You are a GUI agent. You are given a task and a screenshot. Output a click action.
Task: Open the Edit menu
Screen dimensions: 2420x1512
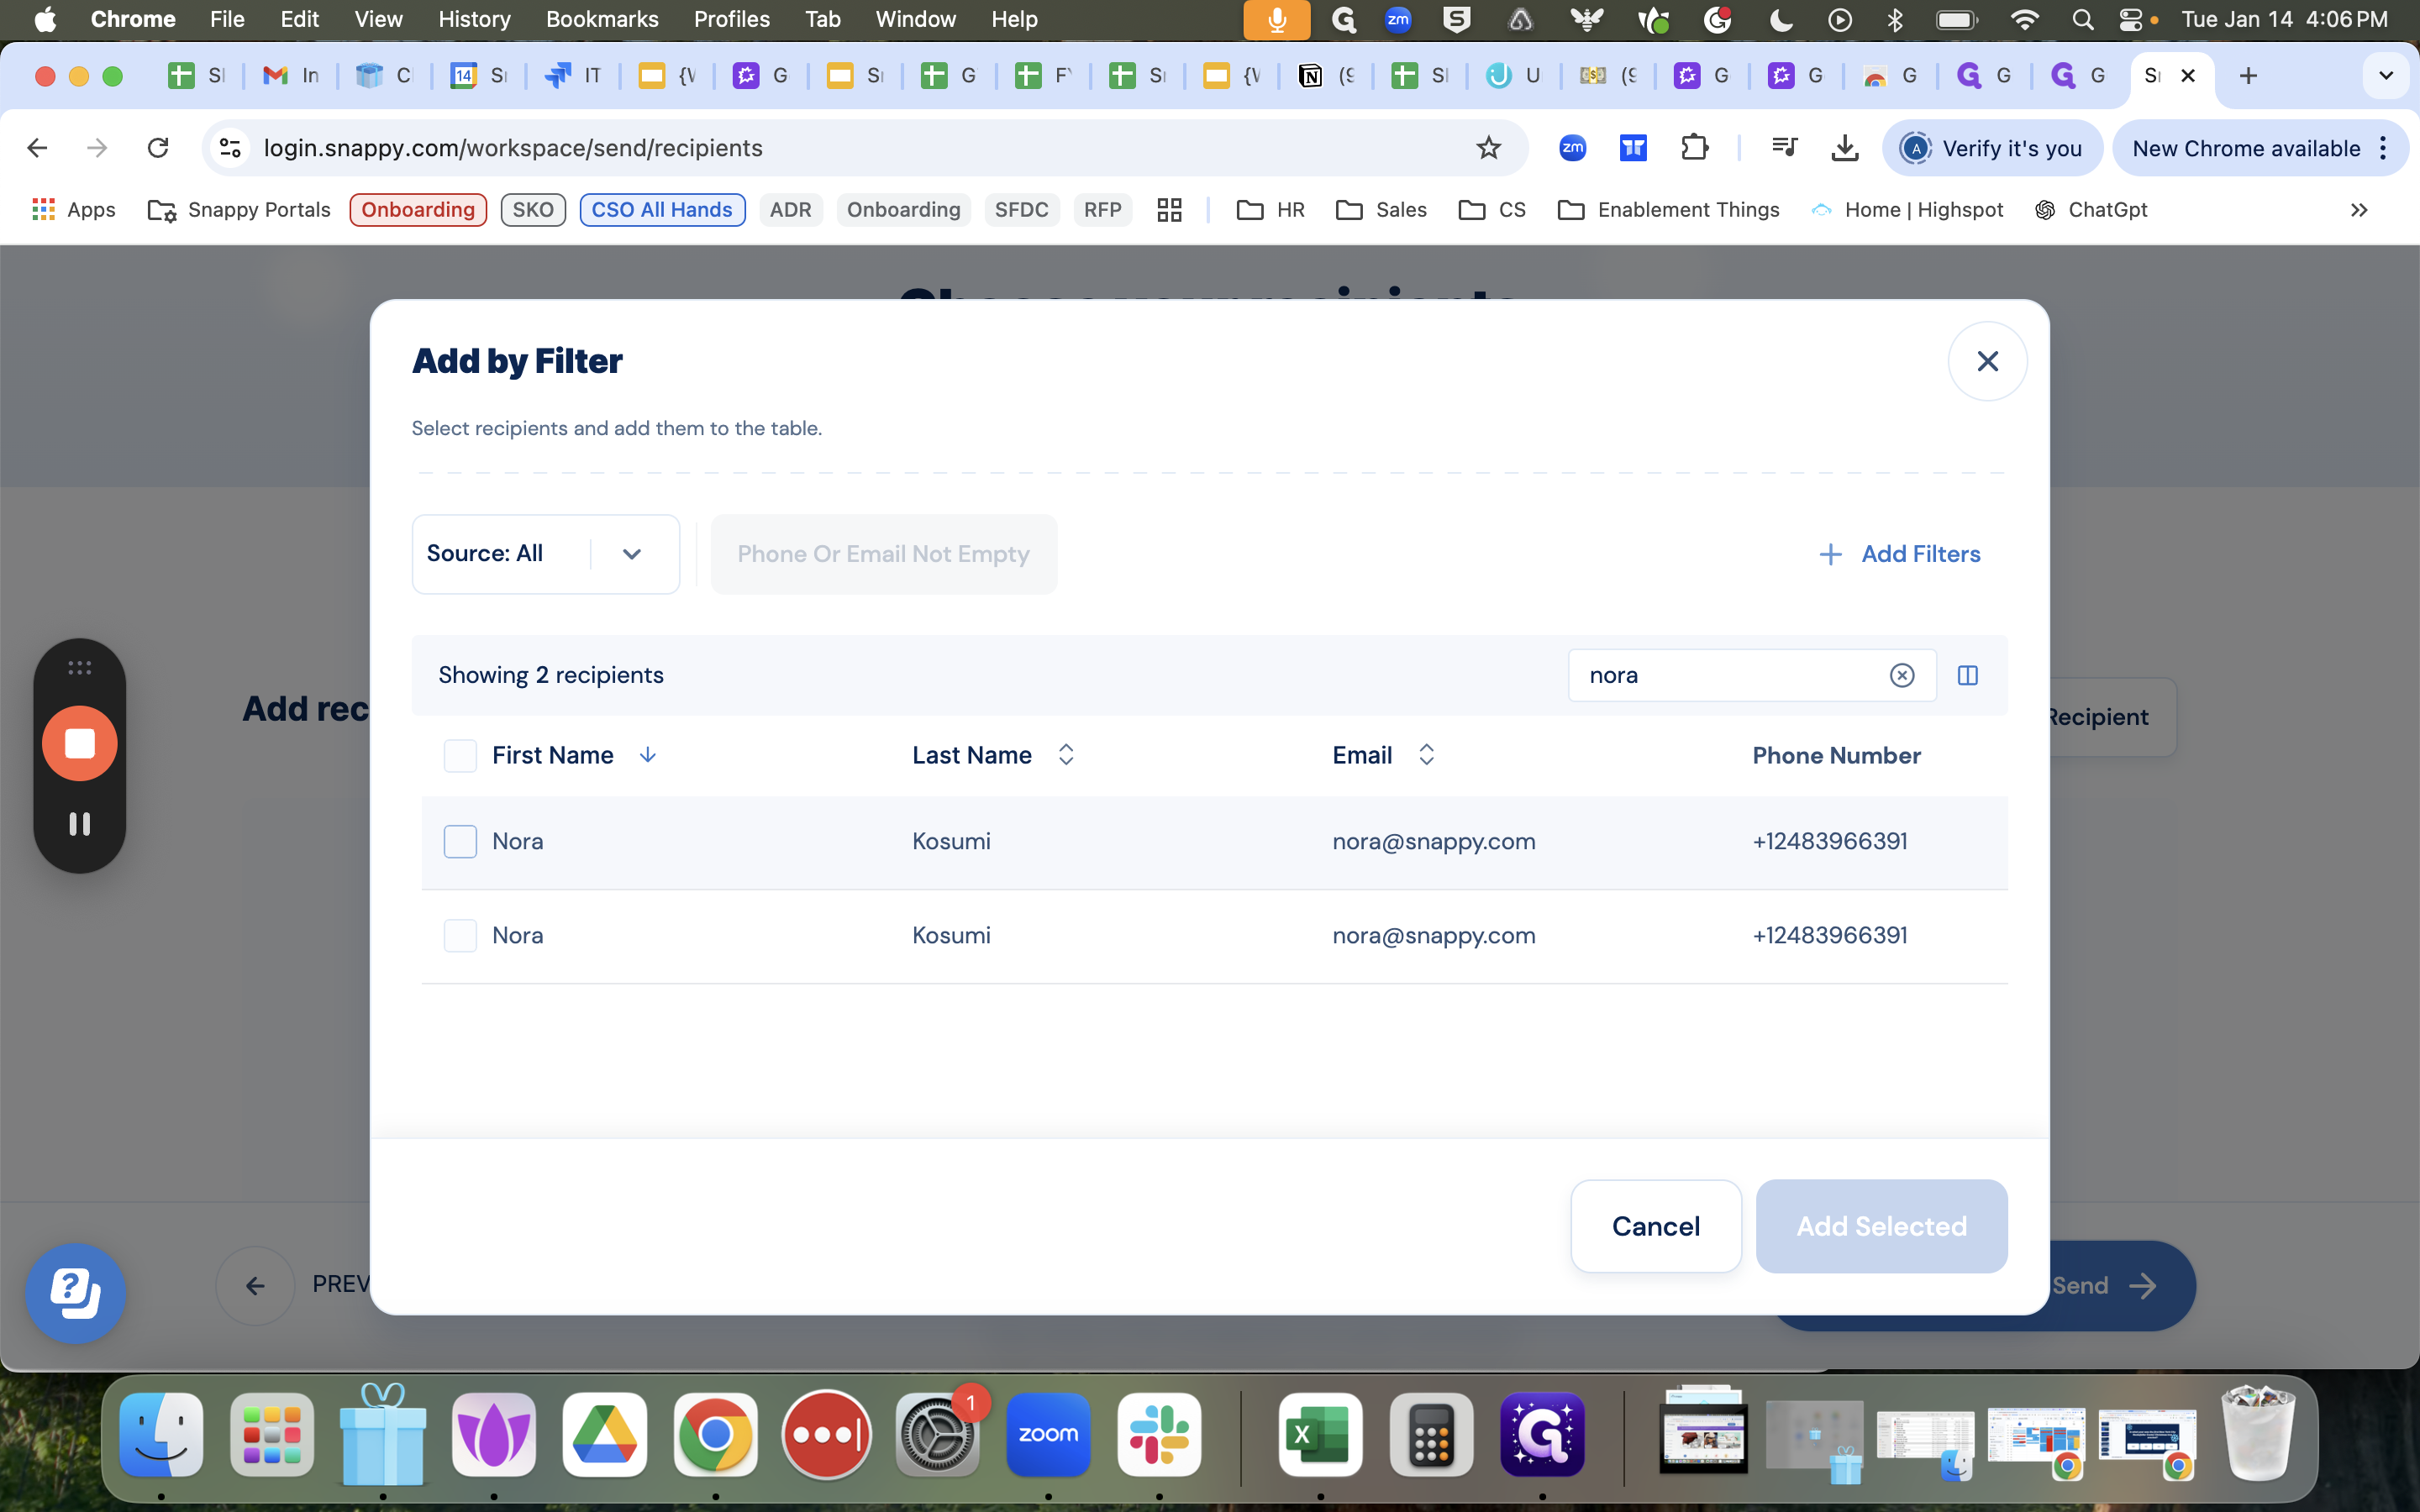click(299, 20)
